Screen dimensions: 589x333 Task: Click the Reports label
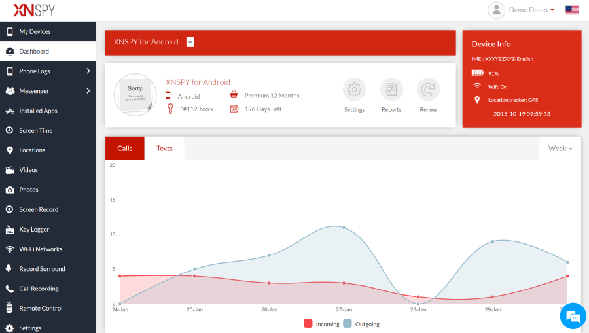click(391, 110)
